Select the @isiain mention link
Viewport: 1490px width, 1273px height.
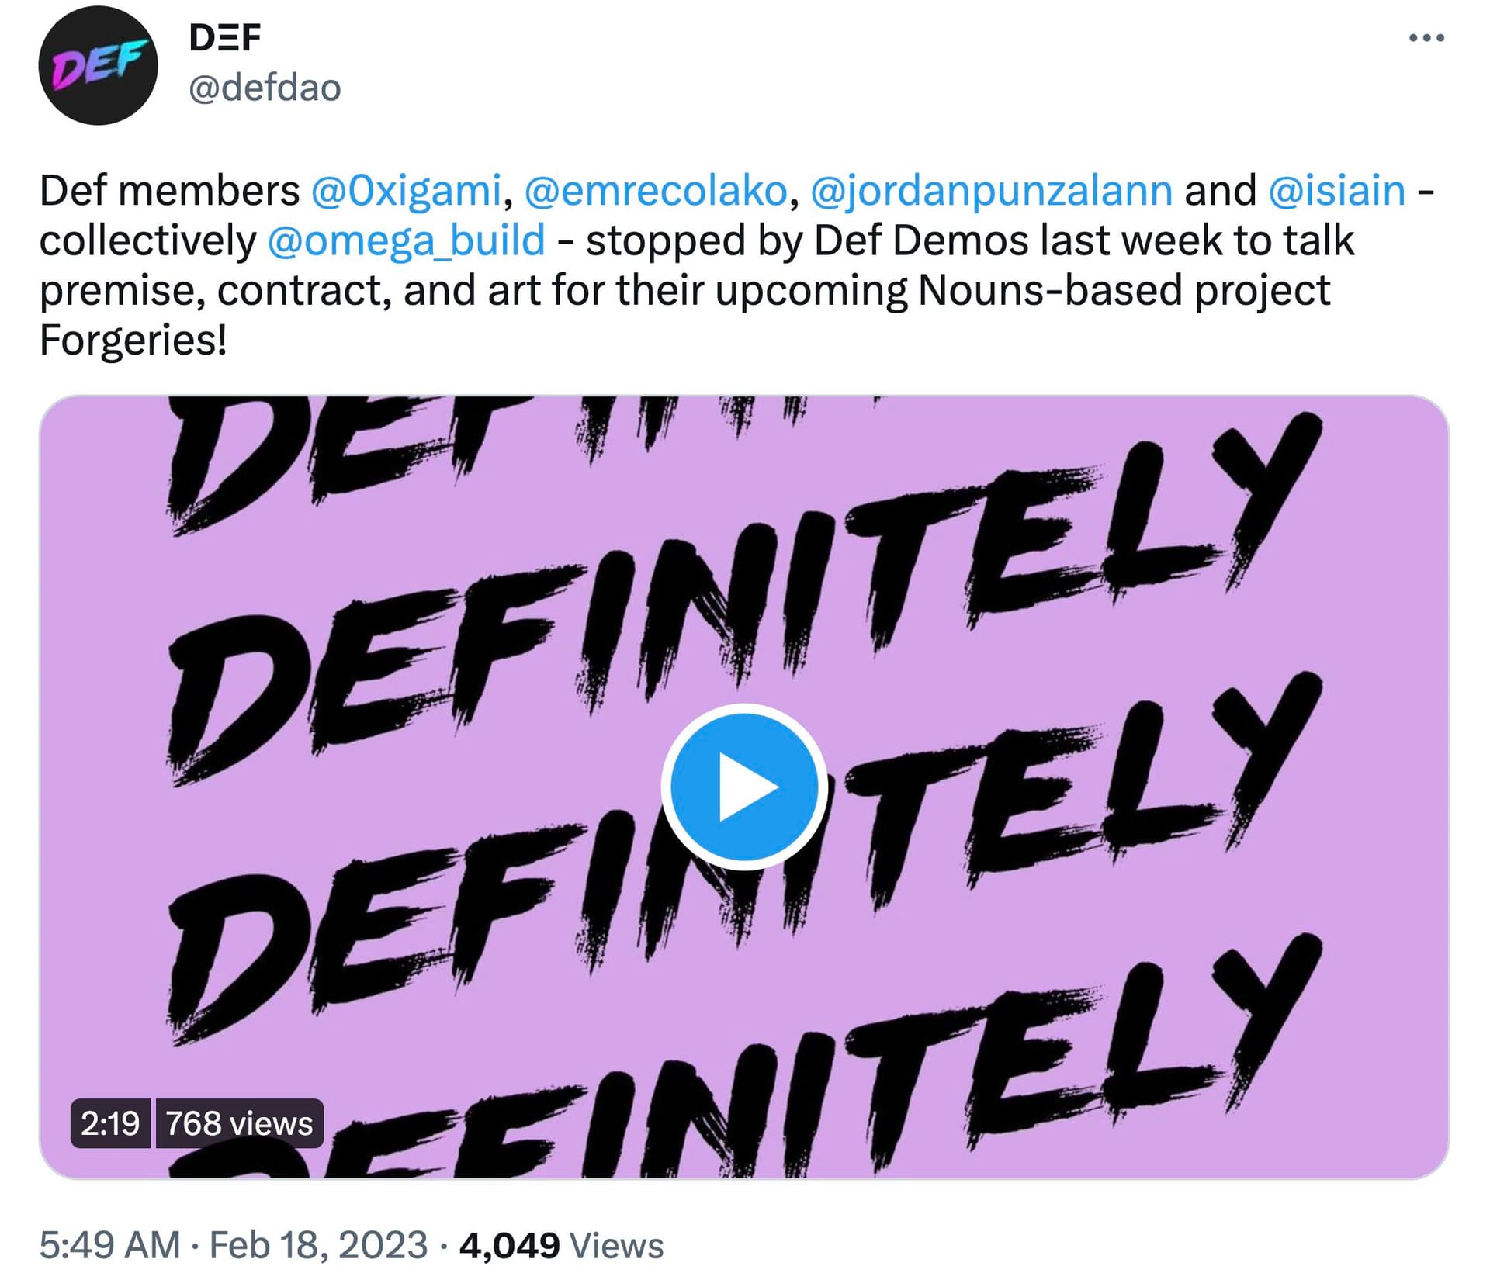[x=1336, y=191]
